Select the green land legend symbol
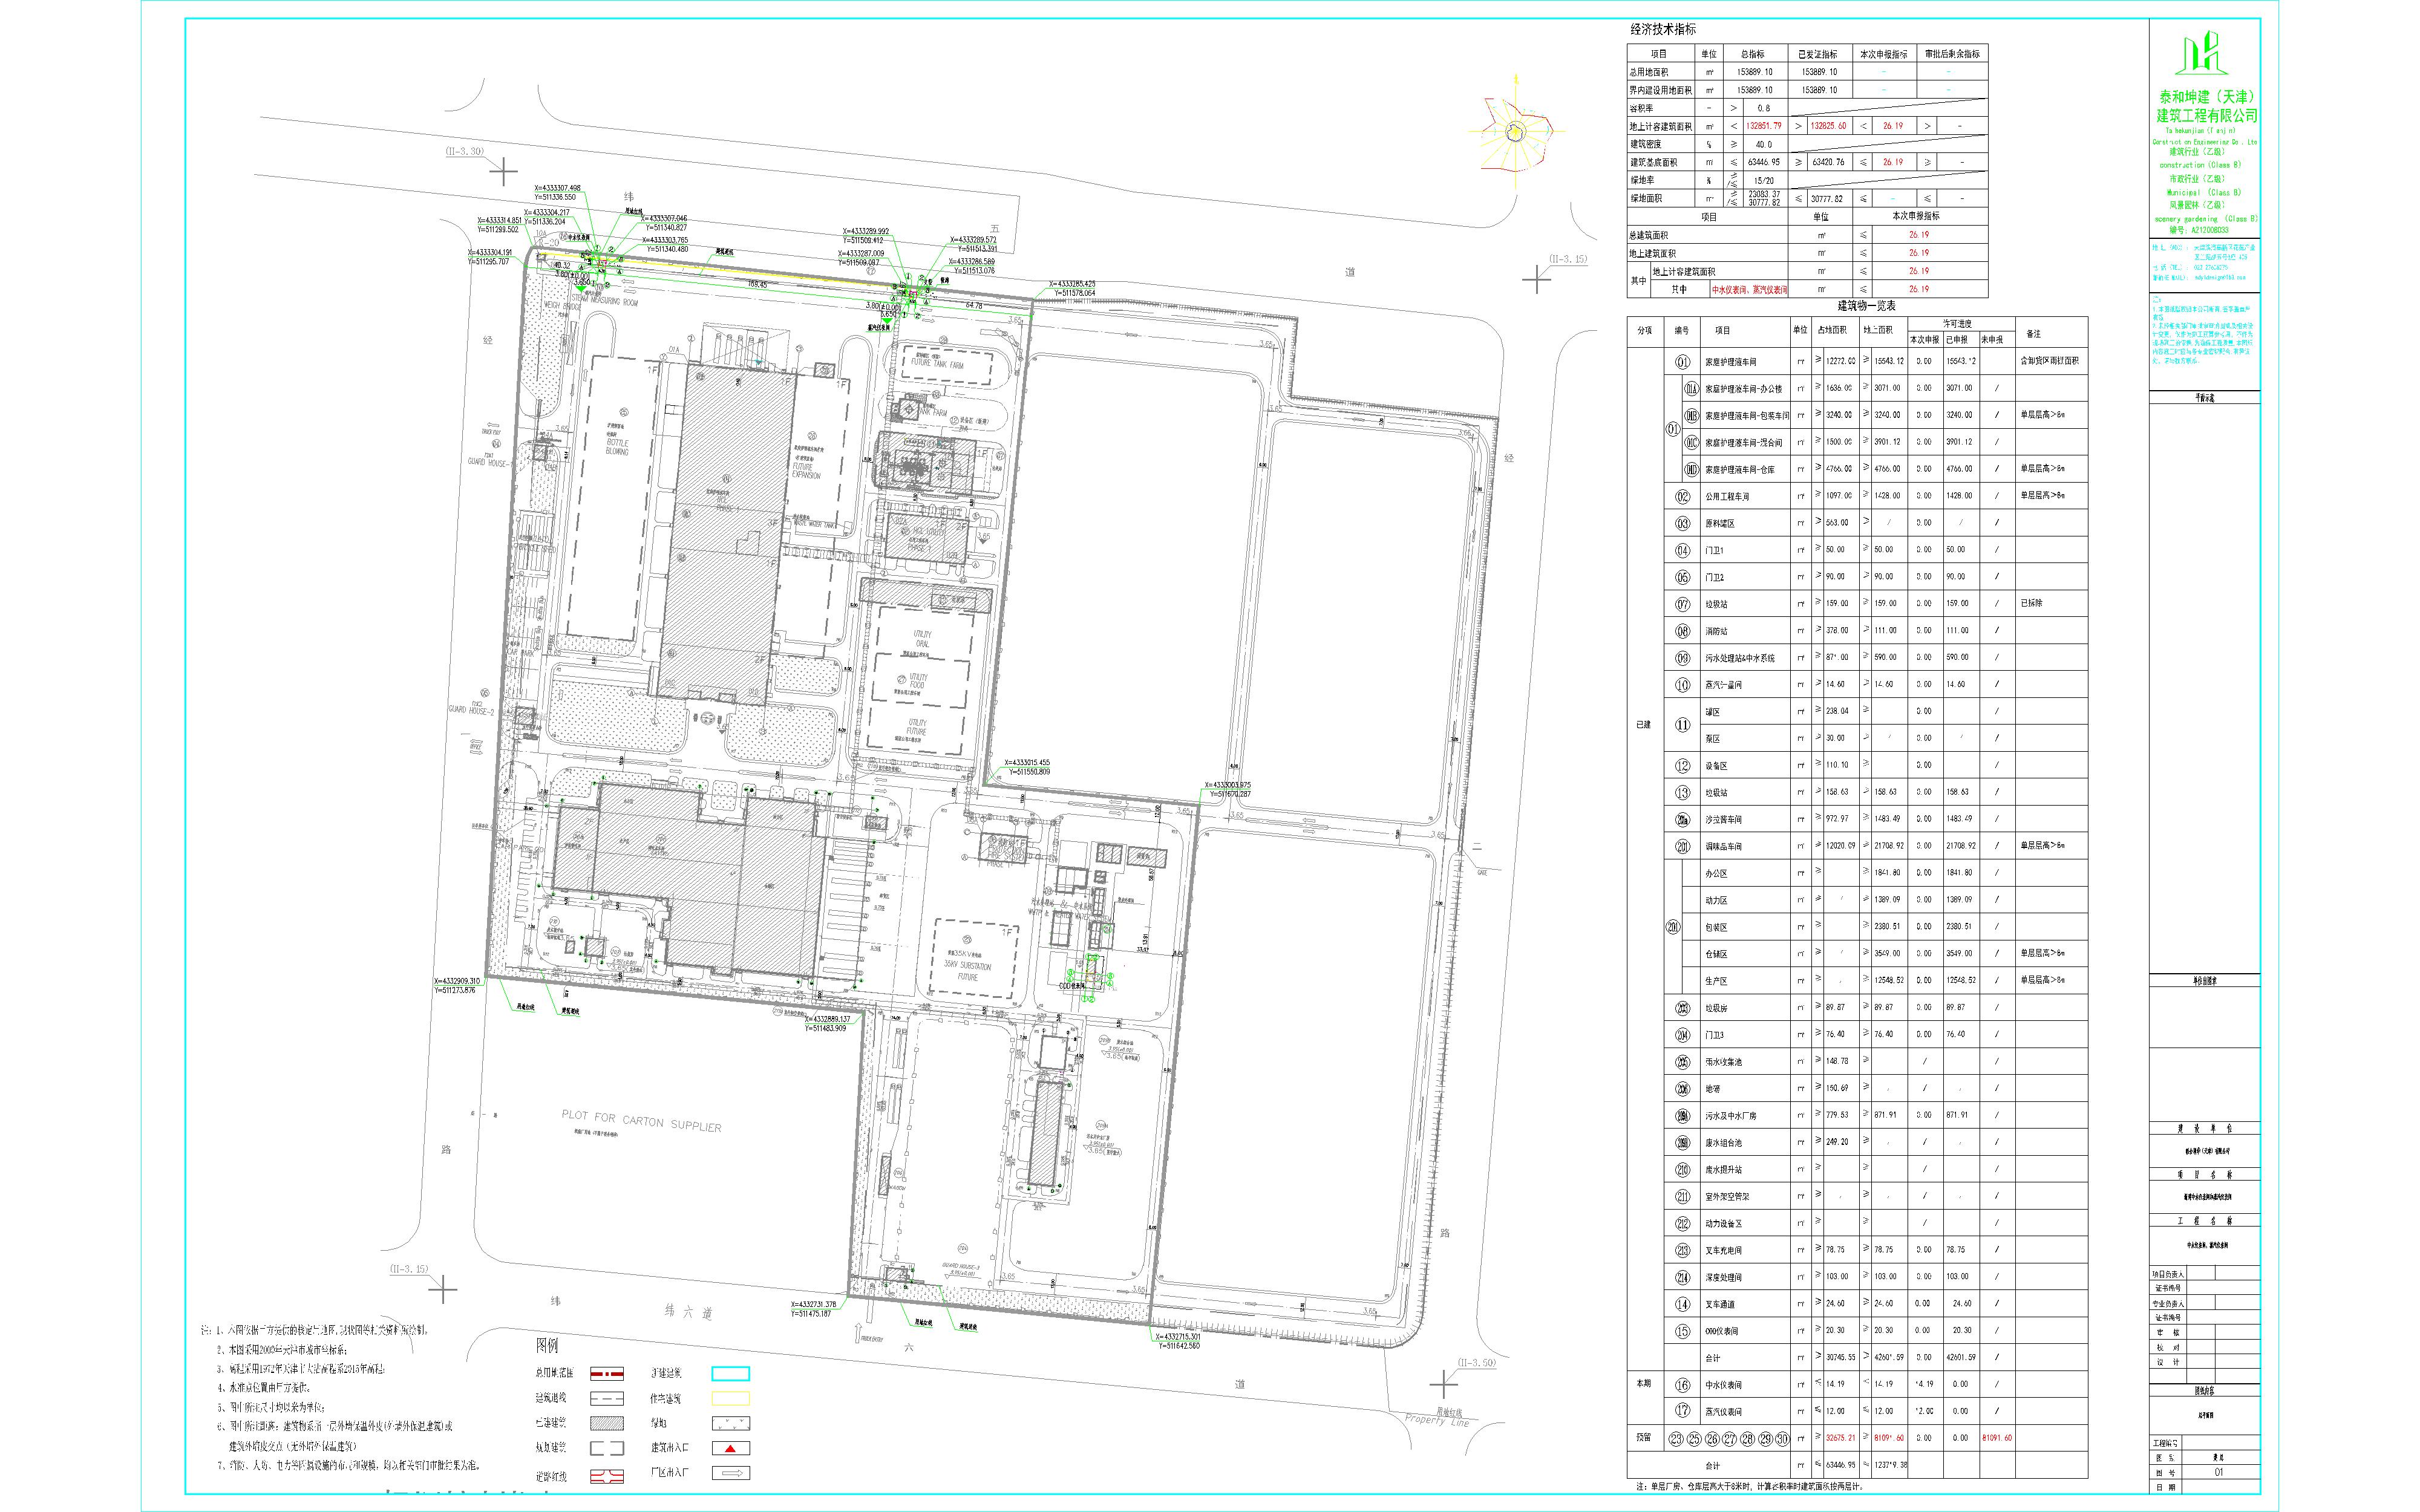 point(731,1423)
